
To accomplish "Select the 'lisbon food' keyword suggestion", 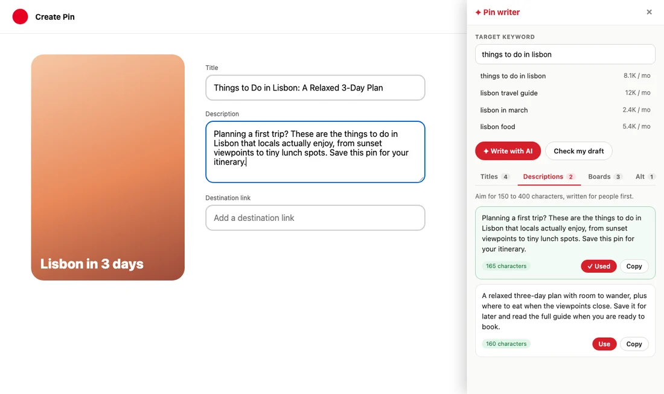I will coord(565,127).
